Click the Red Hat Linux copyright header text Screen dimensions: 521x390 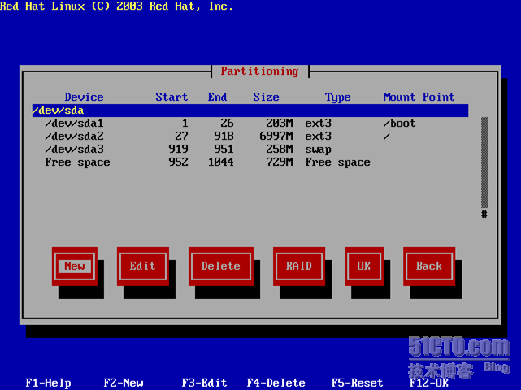click(x=116, y=6)
